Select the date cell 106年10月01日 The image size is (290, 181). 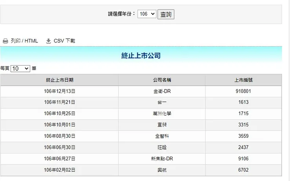coord(60,125)
